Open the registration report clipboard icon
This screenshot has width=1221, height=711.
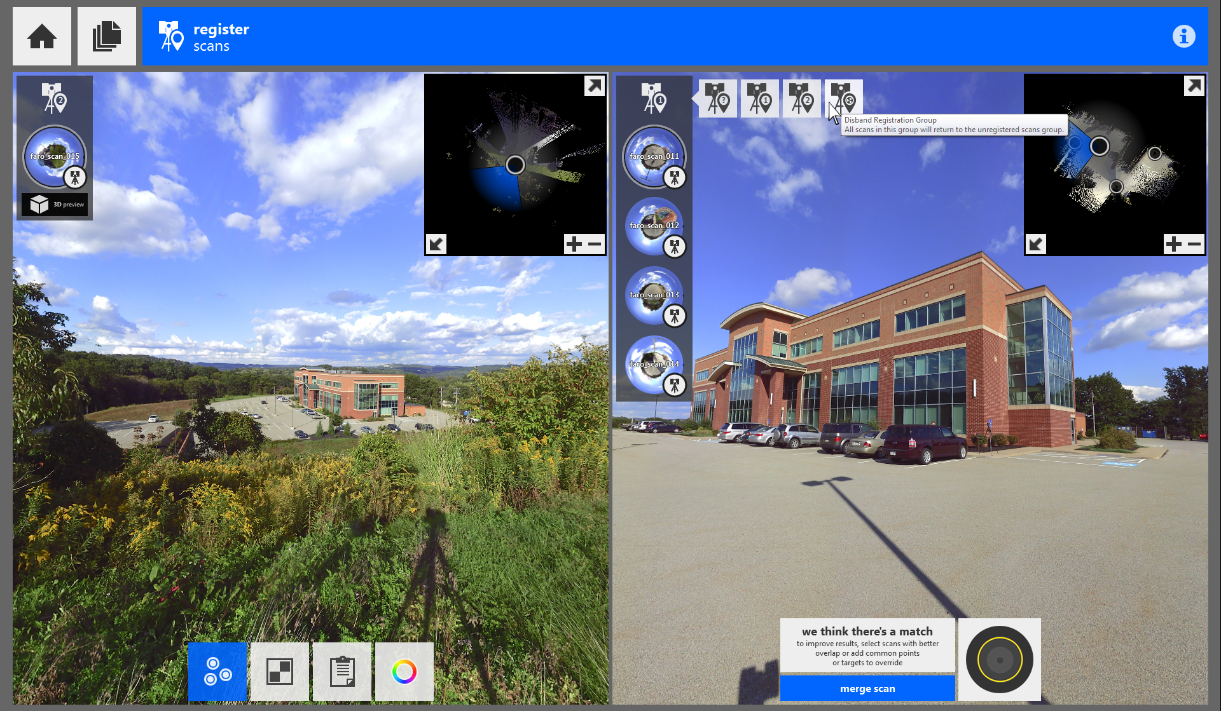pyautogui.click(x=342, y=672)
